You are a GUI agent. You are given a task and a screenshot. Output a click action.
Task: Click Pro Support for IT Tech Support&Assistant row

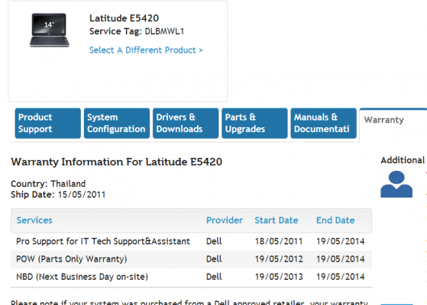point(191,242)
